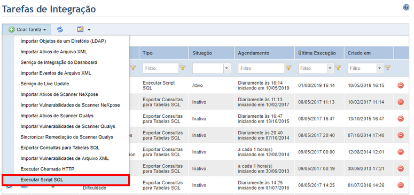414x195 pixels.
Task: Delete the task created 12/08/2014 12:01
Action: pos(401,152)
